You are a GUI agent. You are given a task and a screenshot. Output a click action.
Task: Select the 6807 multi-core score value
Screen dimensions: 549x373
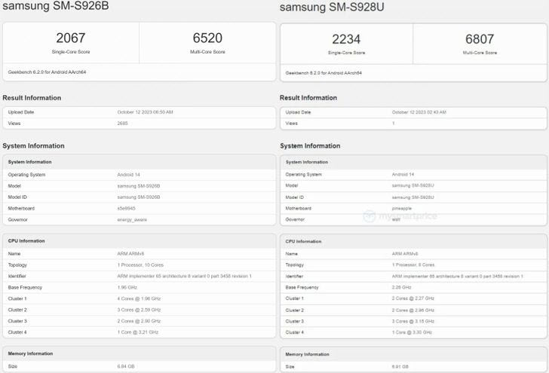pyautogui.click(x=480, y=39)
